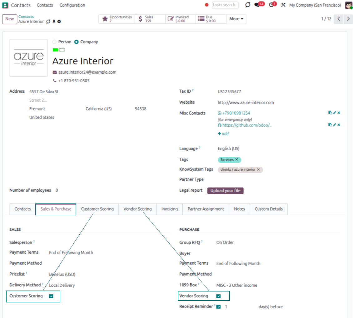The height and width of the screenshot is (318, 353).
Task: Open the My Company (San Francisco) switcher
Action: coord(315,5)
